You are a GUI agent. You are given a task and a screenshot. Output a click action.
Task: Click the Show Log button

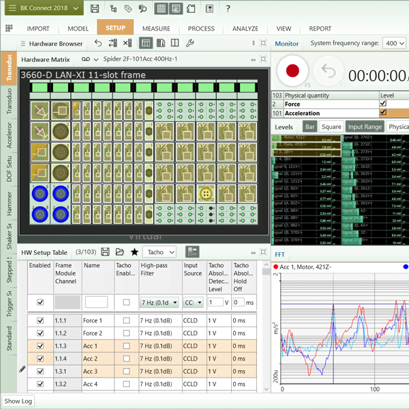pyautogui.click(x=18, y=401)
